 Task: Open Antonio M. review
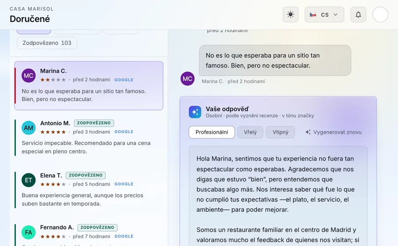(x=88, y=138)
